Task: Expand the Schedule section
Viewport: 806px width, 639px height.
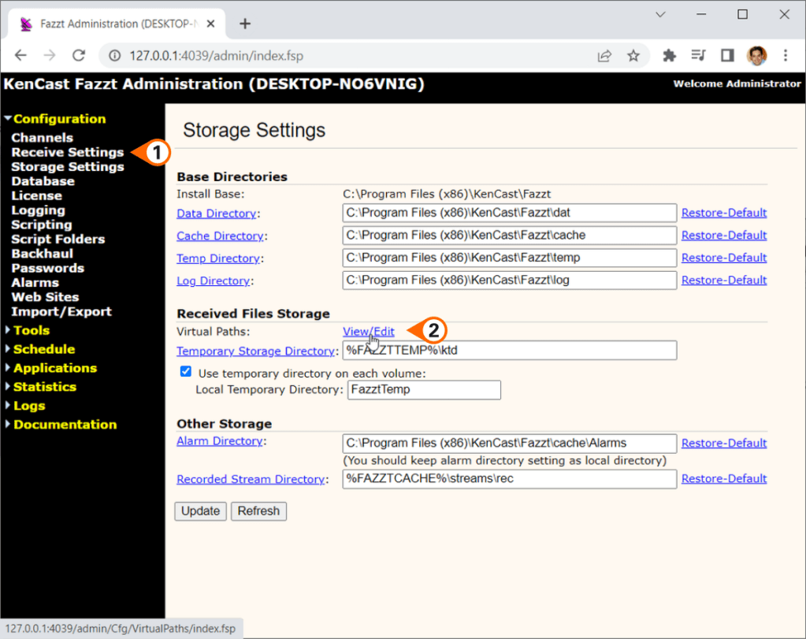Action: pos(40,349)
